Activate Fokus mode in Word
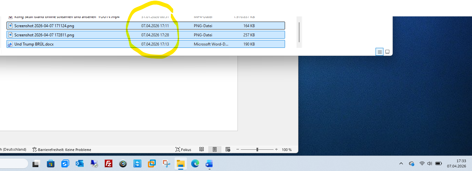This screenshot has width=472, height=171. 183,149
